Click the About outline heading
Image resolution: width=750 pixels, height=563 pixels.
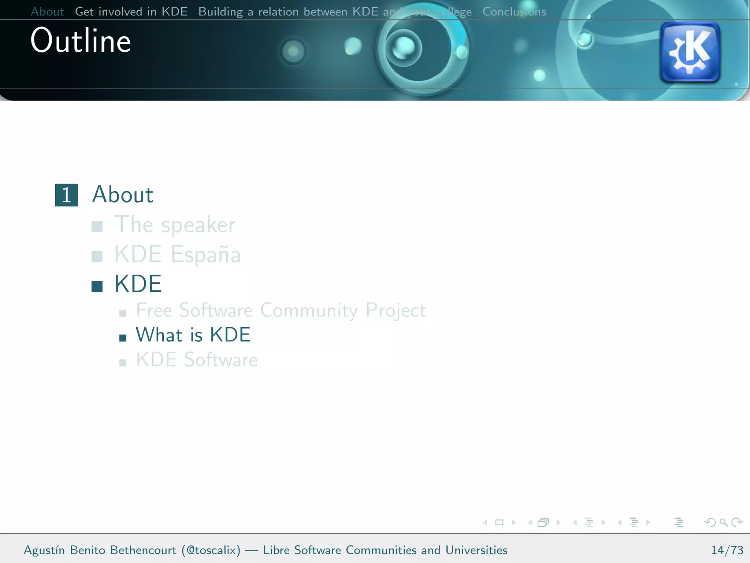click(123, 194)
